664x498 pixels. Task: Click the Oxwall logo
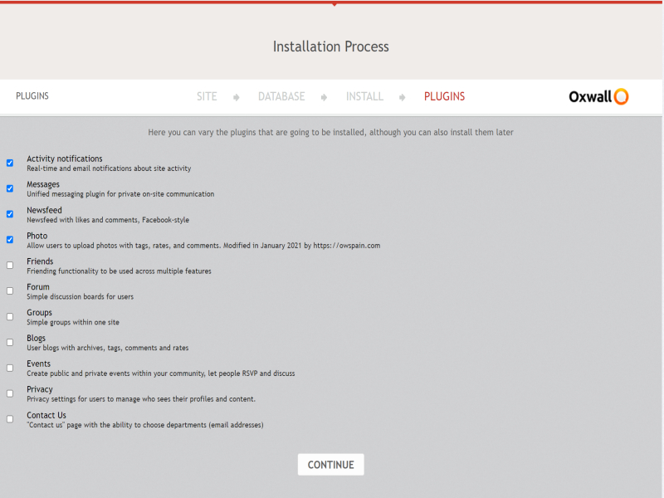click(598, 96)
